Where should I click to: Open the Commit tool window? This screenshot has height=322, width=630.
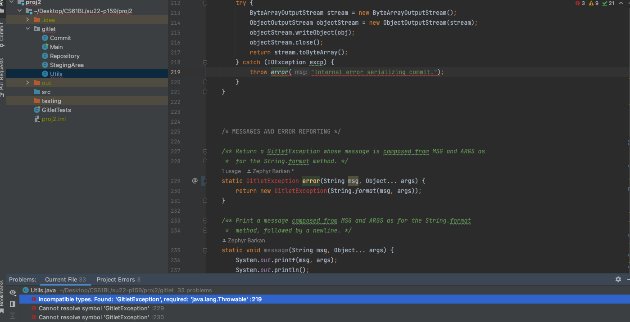click(2, 31)
